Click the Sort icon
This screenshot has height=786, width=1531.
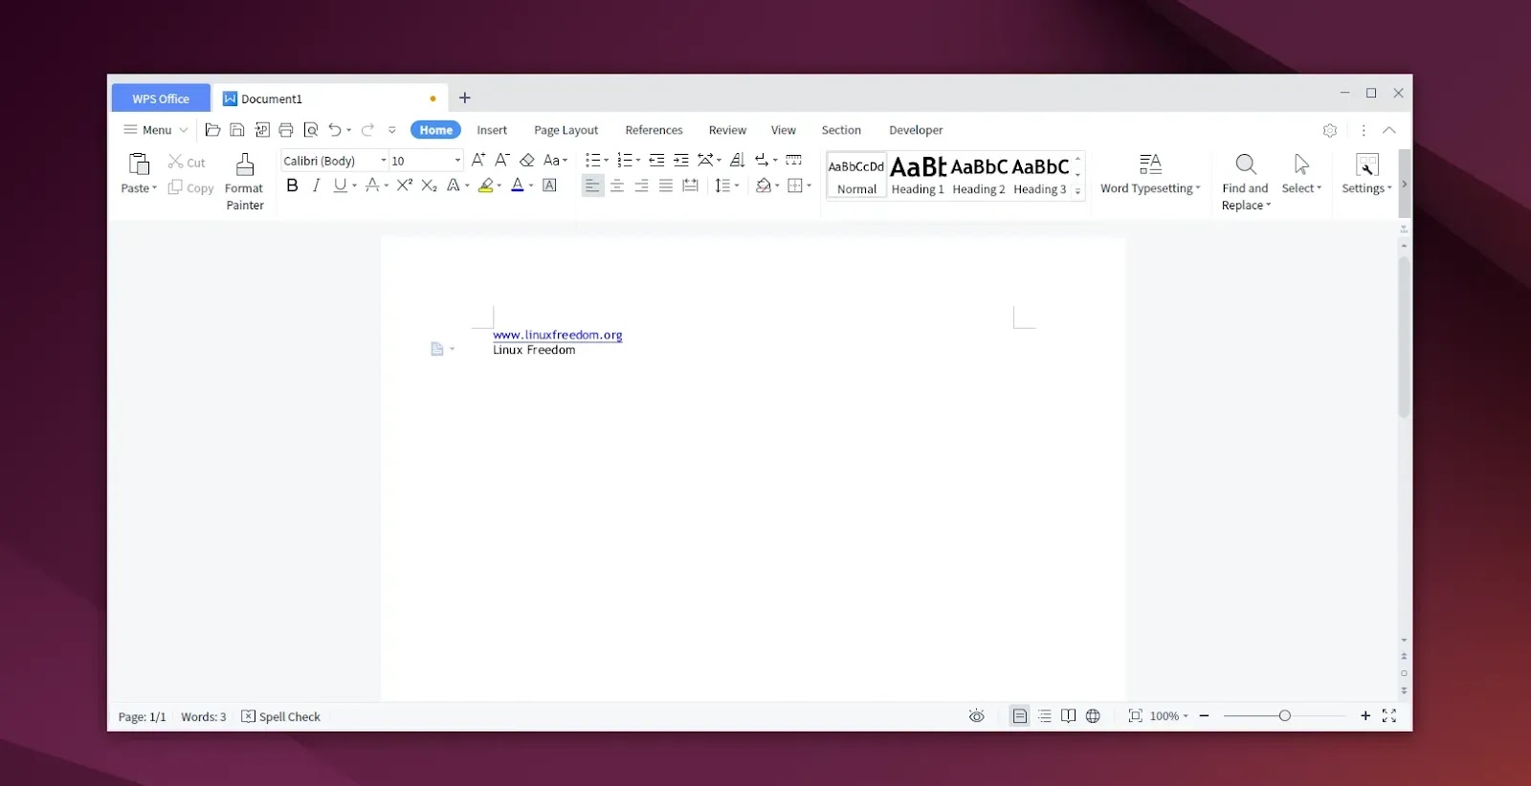coord(738,160)
